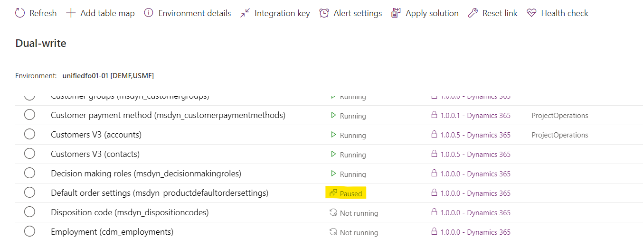
Task: Select radio button for Decision making roles
Action: click(29, 174)
